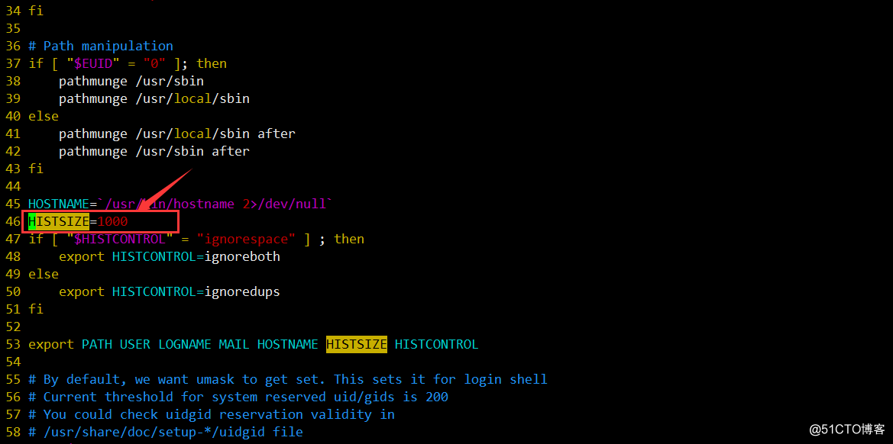The height and width of the screenshot is (444, 893).
Task: Click 'export' on line 48
Action: (82, 256)
